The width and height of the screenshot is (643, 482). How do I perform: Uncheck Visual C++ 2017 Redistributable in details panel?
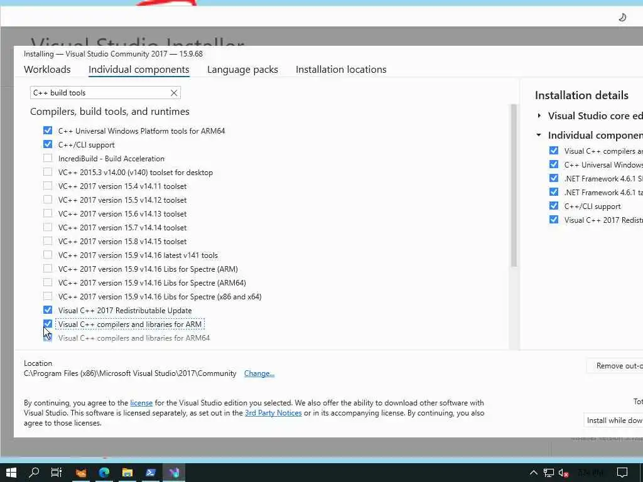pos(554,220)
